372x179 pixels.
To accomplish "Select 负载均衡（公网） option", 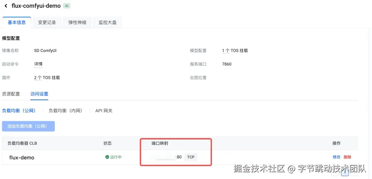I will [19, 111].
